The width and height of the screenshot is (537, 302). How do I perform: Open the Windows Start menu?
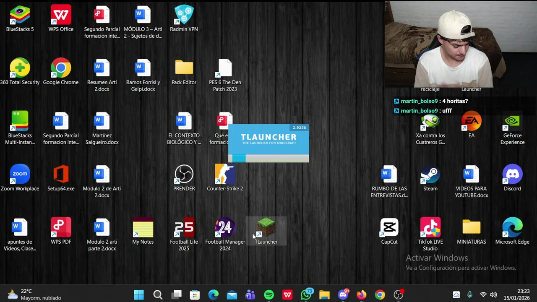pos(139,295)
